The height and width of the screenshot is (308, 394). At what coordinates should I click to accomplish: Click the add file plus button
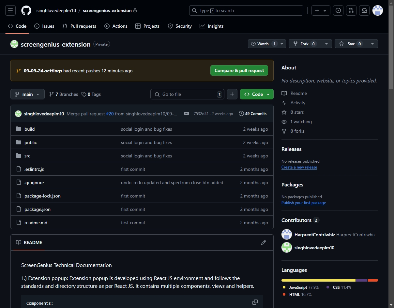232,94
